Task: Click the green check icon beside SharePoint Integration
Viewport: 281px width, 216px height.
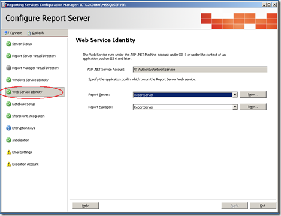Action: [x=8, y=116]
